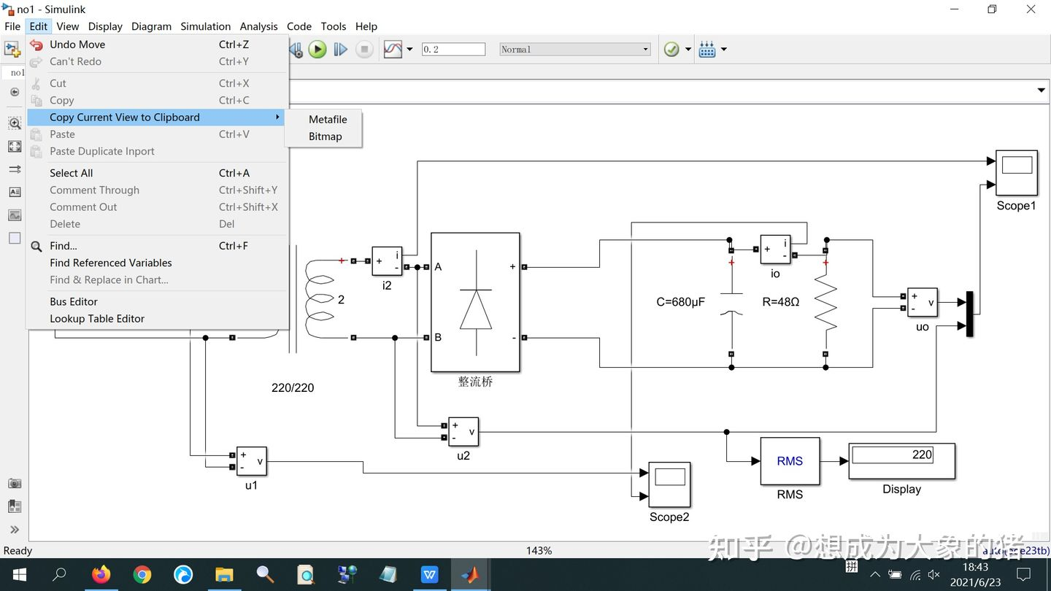Run the simulation with the green play icon
The width and height of the screenshot is (1051, 591).
tap(317, 49)
